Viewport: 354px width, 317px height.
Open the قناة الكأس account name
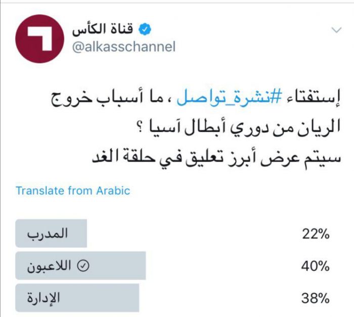pyautogui.click(x=106, y=29)
